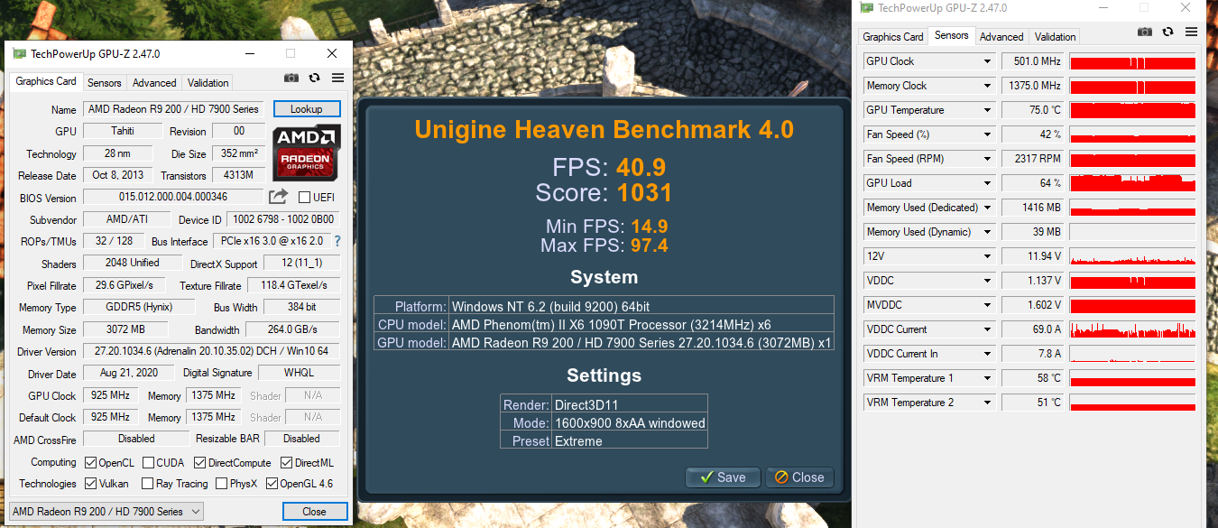The height and width of the screenshot is (528, 1218).
Task: Save the Heaven benchmark results
Action: pos(723,477)
